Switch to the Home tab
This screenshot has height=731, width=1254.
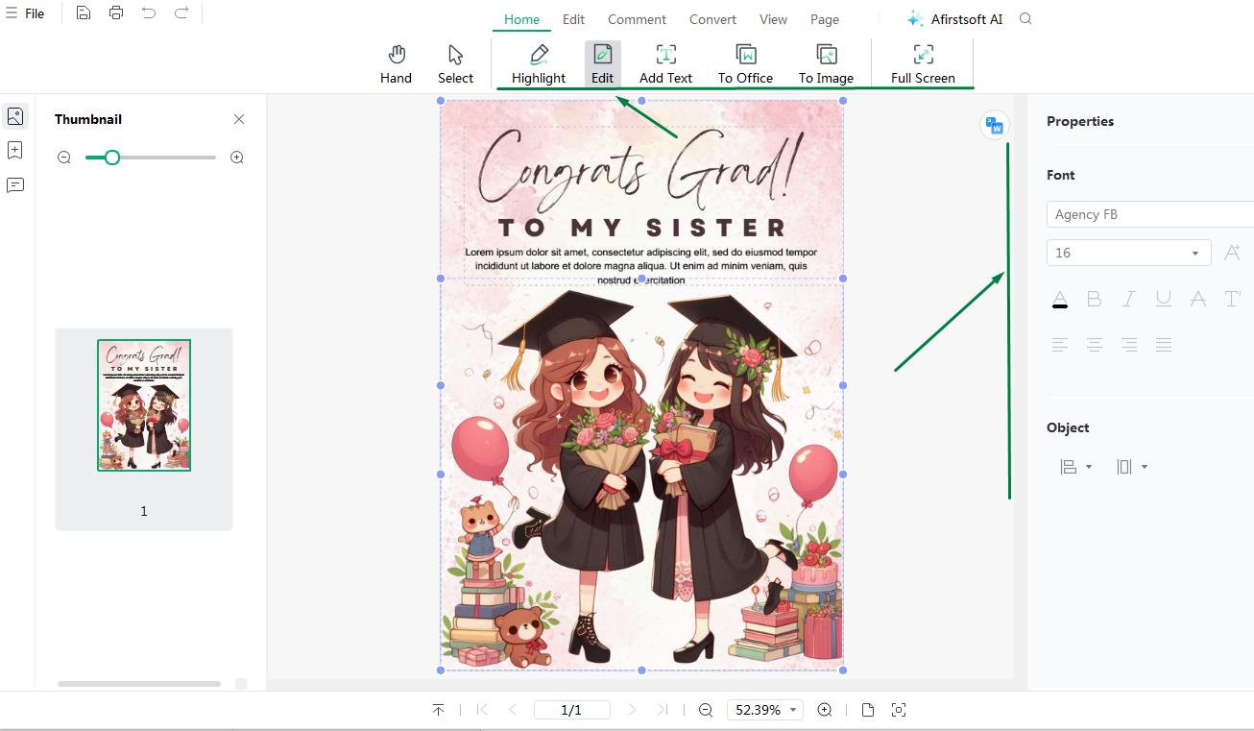click(521, 19)
